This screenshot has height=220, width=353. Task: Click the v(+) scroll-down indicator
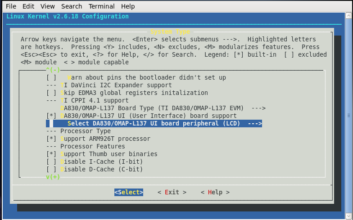53,177
